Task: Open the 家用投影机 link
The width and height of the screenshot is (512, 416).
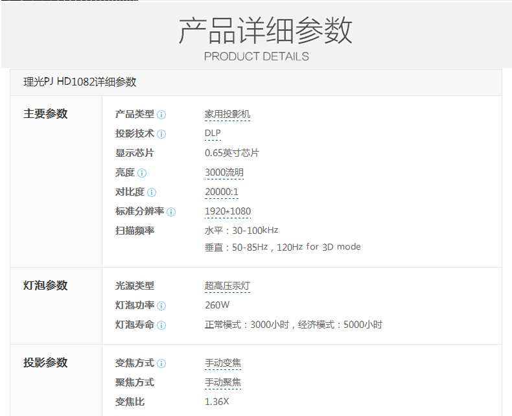Action: 227,115
